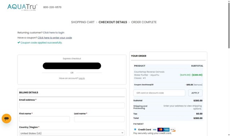
Task: Click the Log in link under express checkout
Action: click(82, 78)
